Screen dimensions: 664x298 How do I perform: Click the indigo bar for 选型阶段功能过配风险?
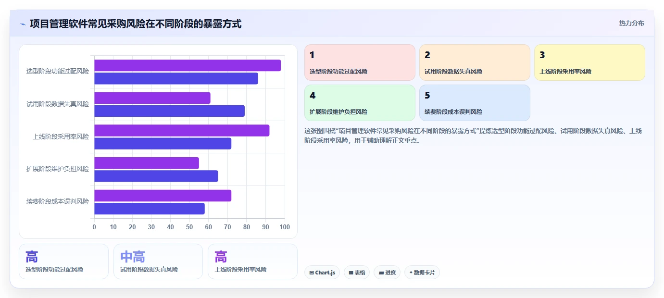[176, 78]
